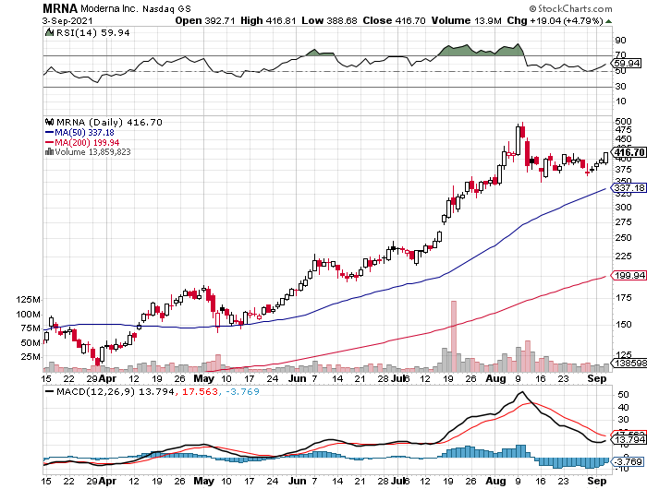Click the RSI(14) legend area icon
647x489 pixels.
pyautogui.click(x=49, y=32)
